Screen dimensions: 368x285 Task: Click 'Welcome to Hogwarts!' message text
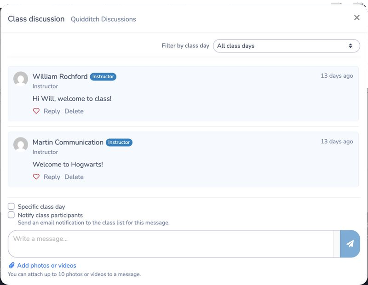[x=68, y=164]
